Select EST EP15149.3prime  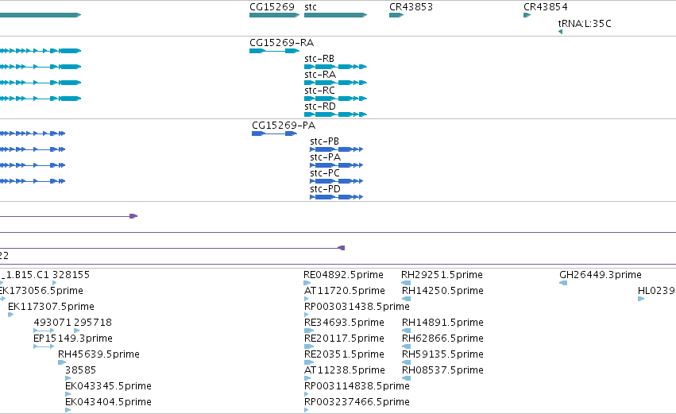[44, 346]
